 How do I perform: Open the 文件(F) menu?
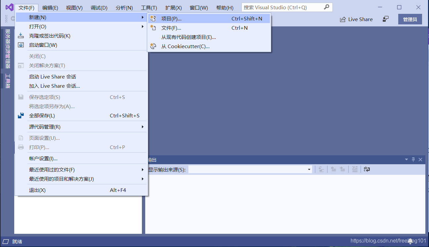(x=26, y=8)
